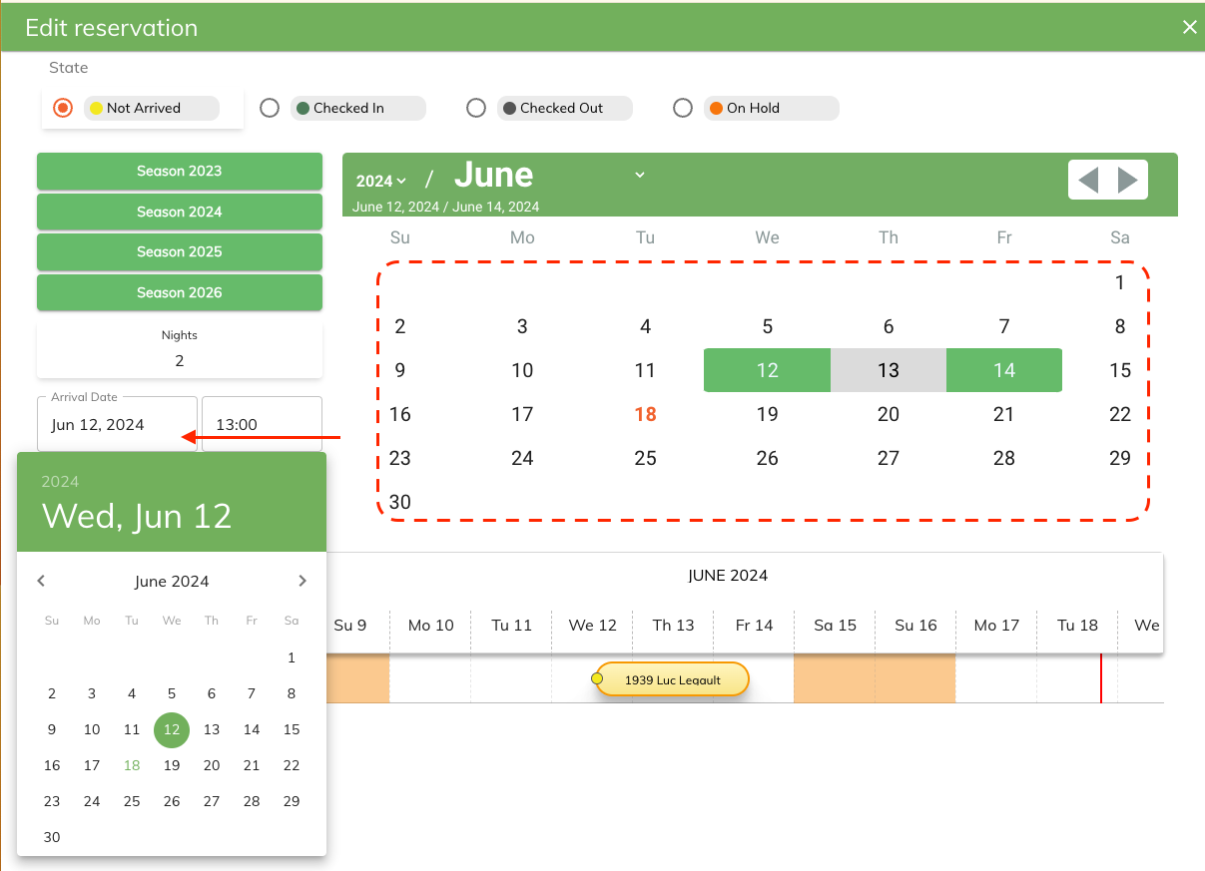This screenshot has height=871, width=1205.
Task: Select June 13 in the large calendar
Action: [x=889, y=370]
